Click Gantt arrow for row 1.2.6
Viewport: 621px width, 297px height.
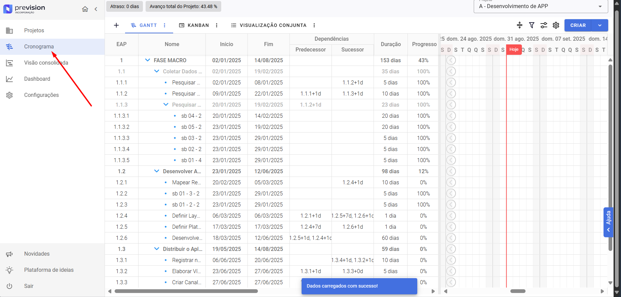(451, 238)
